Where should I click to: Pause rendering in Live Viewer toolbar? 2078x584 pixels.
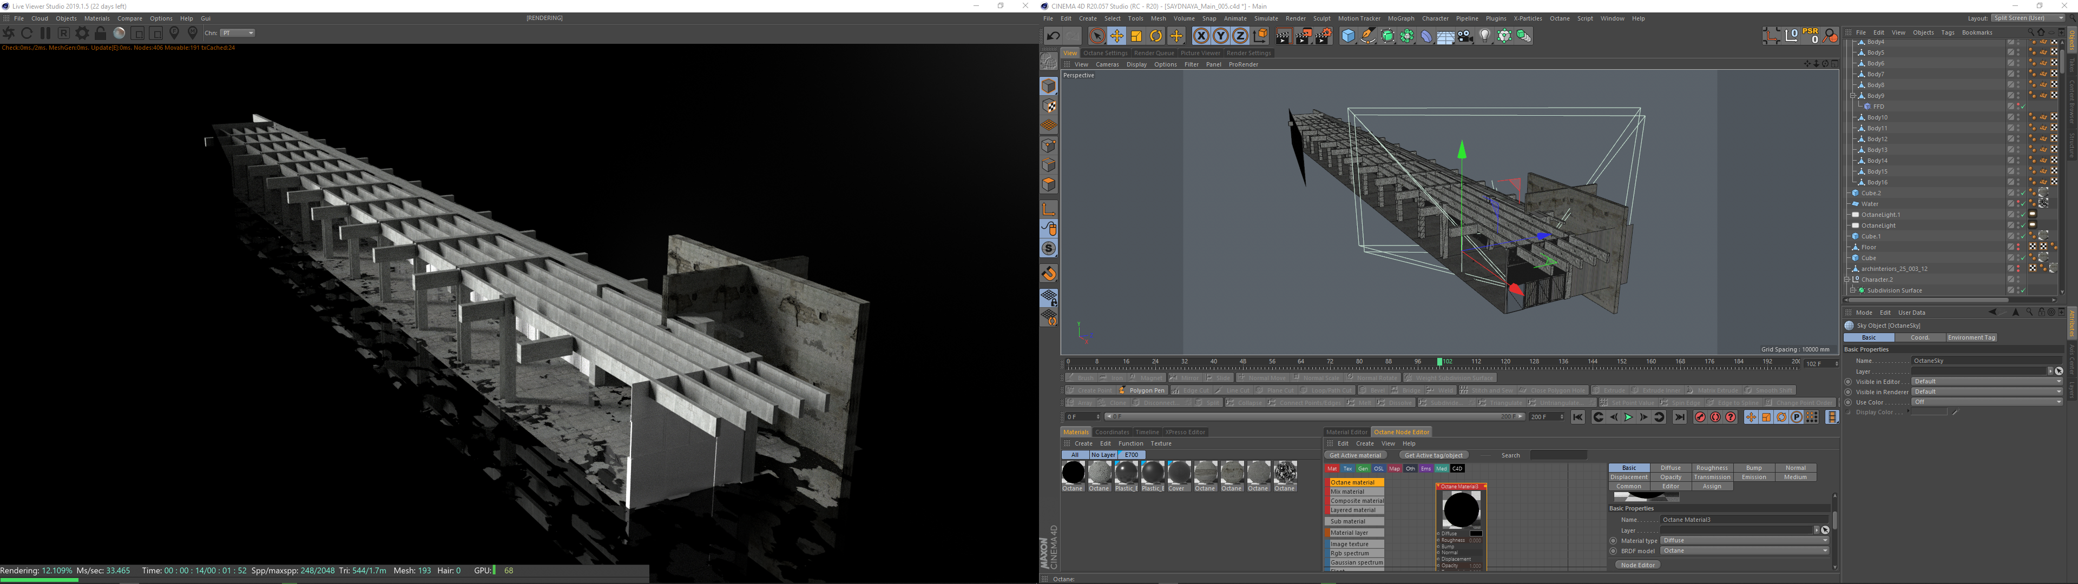pyautogui.click(x=45, y=33)
